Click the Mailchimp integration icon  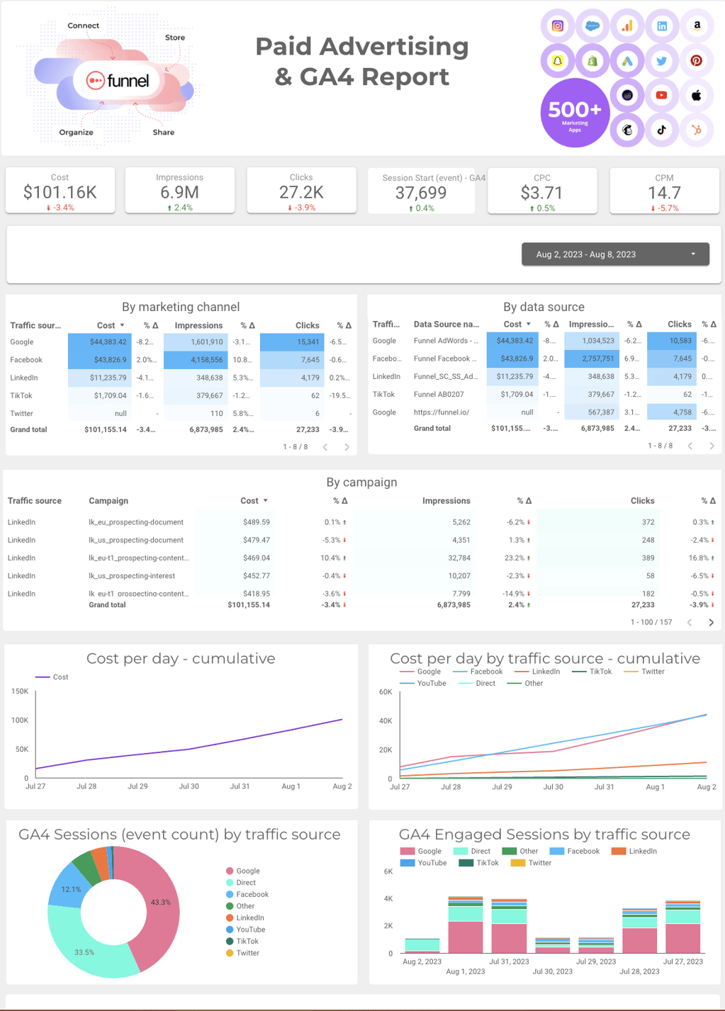(626, 130)
